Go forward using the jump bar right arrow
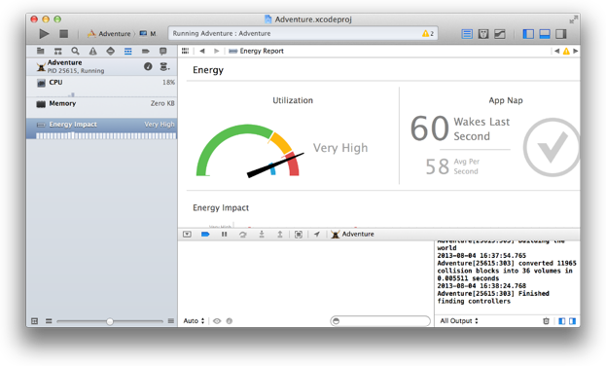 coord(216,51)
